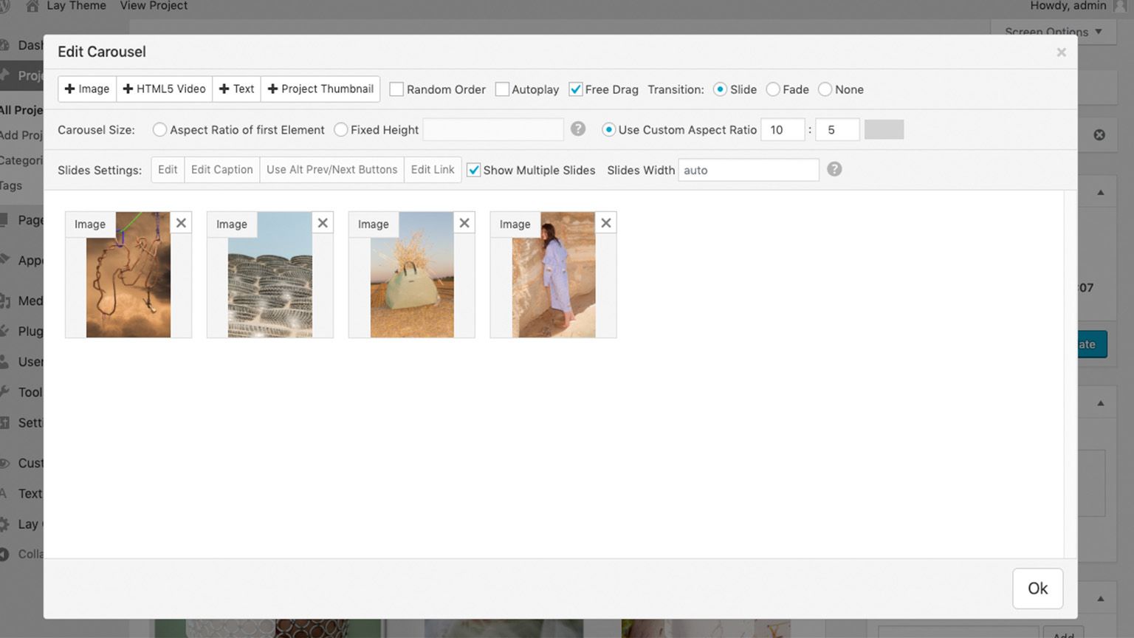Screen dimensions: 1134x638
Task: Select the Fade transition option
Action: tap(773, 89)
